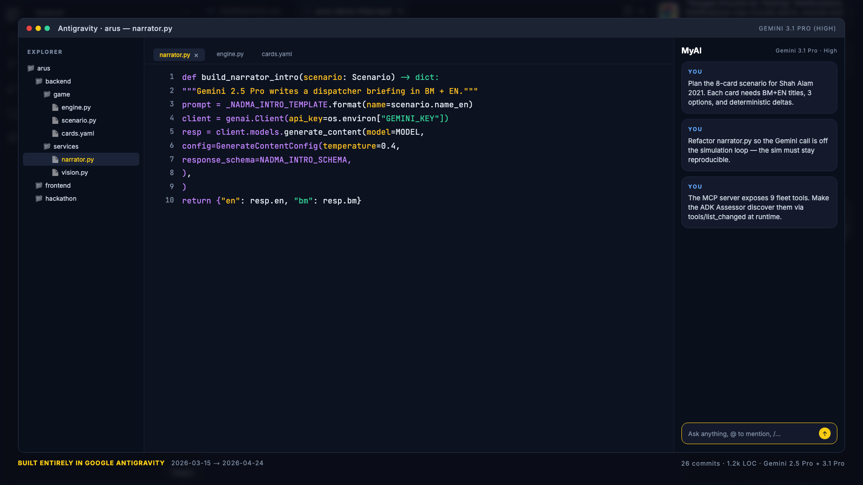Close the narrator.py tab
The height and width of the screenshot is (485, 863).
point(196,55)
